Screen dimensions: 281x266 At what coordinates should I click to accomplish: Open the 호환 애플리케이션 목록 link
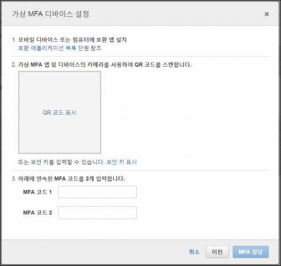click(47, 48)
